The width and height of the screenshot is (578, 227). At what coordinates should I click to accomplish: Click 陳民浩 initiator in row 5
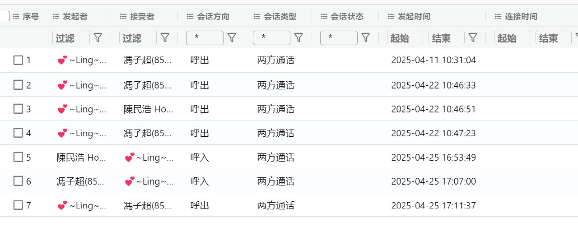81,158
